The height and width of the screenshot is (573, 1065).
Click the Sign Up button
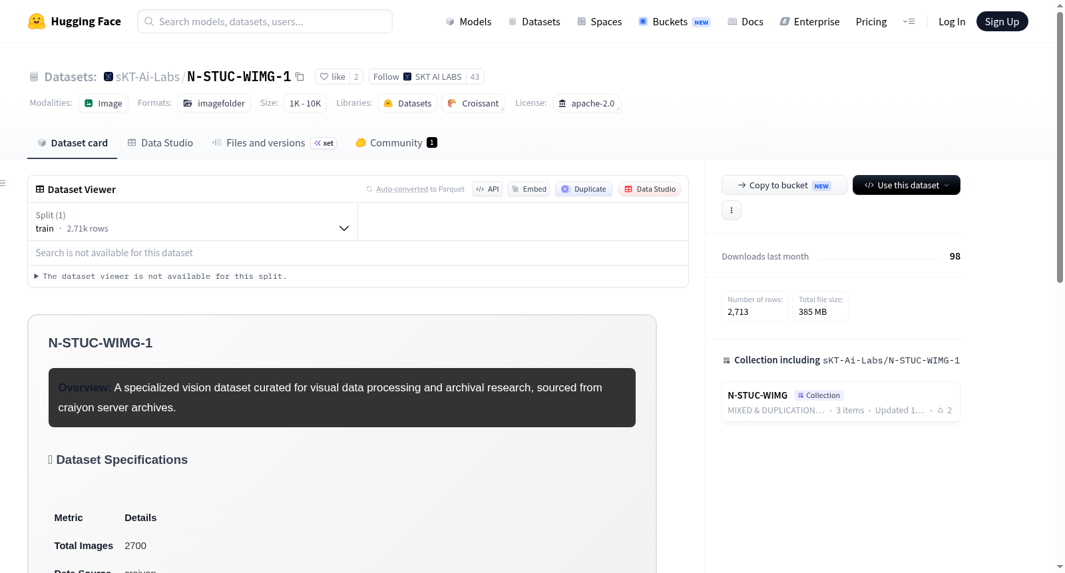pos(1002,21)
